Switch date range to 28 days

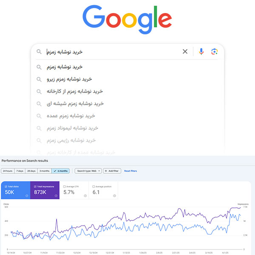(31, 171)
